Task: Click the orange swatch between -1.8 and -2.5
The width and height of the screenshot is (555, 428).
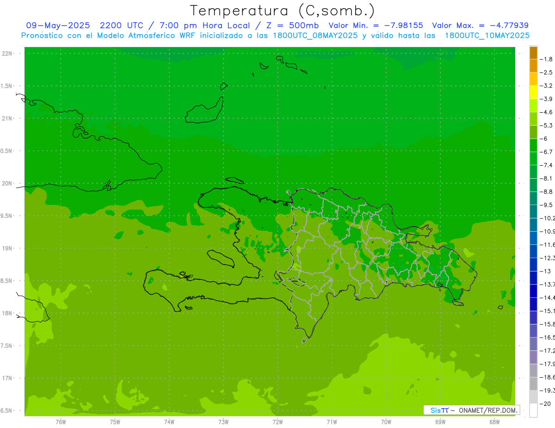Action: pos(533,66)
